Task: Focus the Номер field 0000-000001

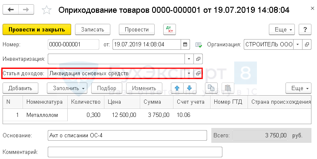Action: click(73, 44)
